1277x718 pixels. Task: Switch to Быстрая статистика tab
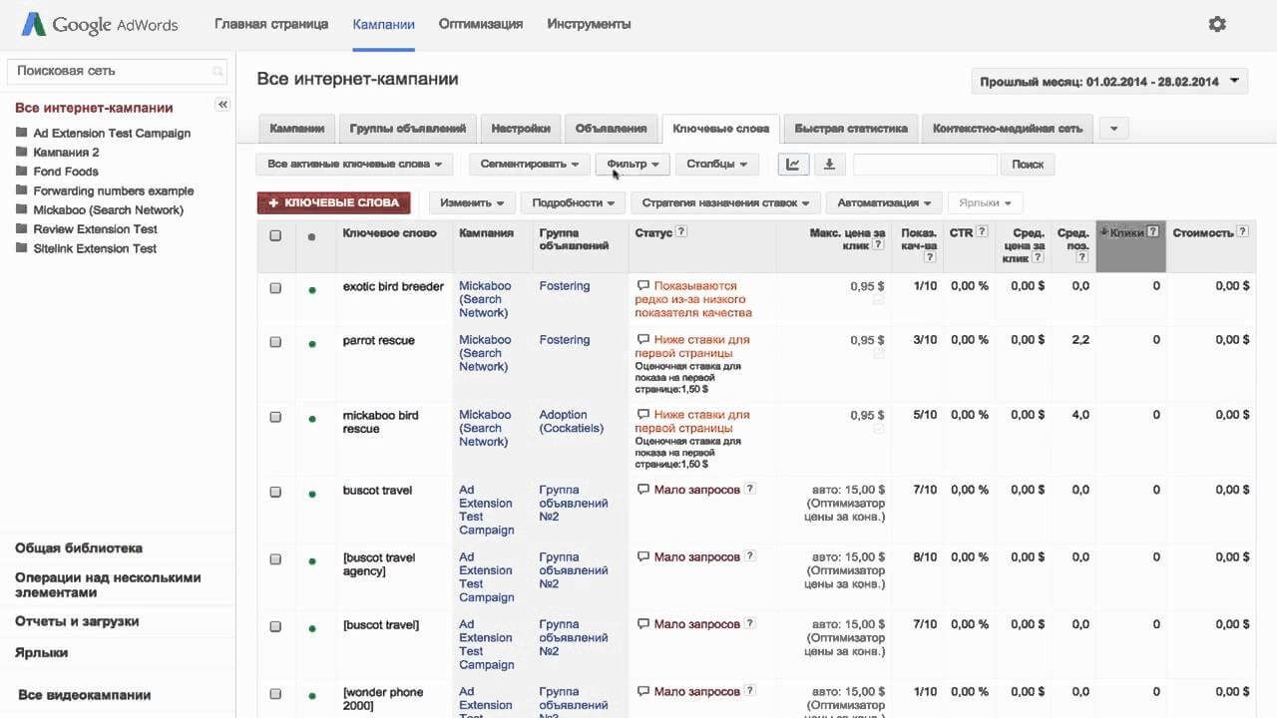(851, 129)
